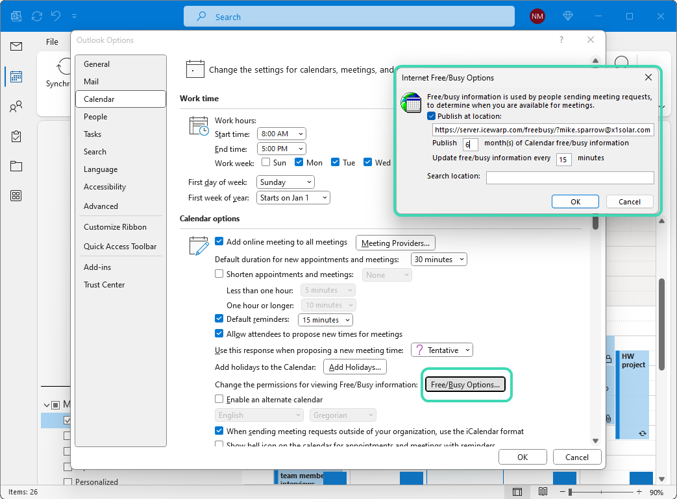This screenshot has height=499, width=677.
Task: Toggle the Default reminders checkbox
Action: tap(219, 319)
